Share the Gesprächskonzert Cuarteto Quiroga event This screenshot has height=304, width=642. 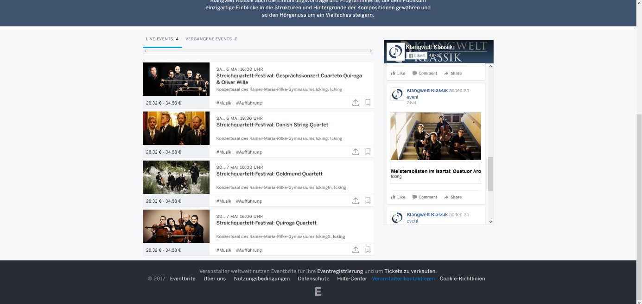[356, 103]
